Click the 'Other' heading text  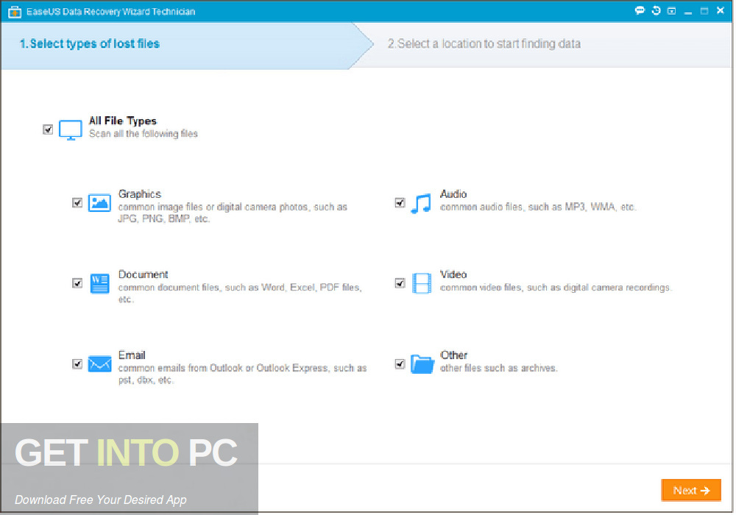pyautogui.click(x=454, y=355)
